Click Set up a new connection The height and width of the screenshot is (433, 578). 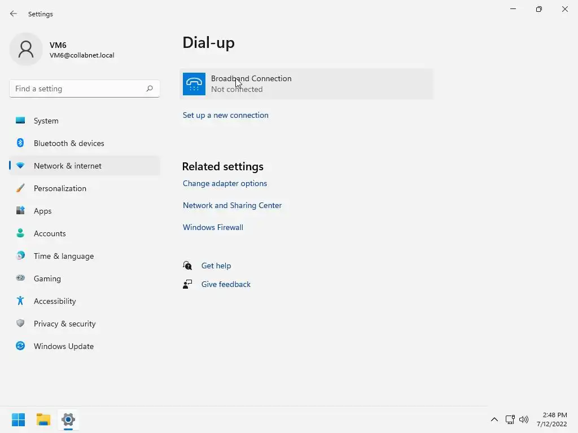click(x=226, y=115)
